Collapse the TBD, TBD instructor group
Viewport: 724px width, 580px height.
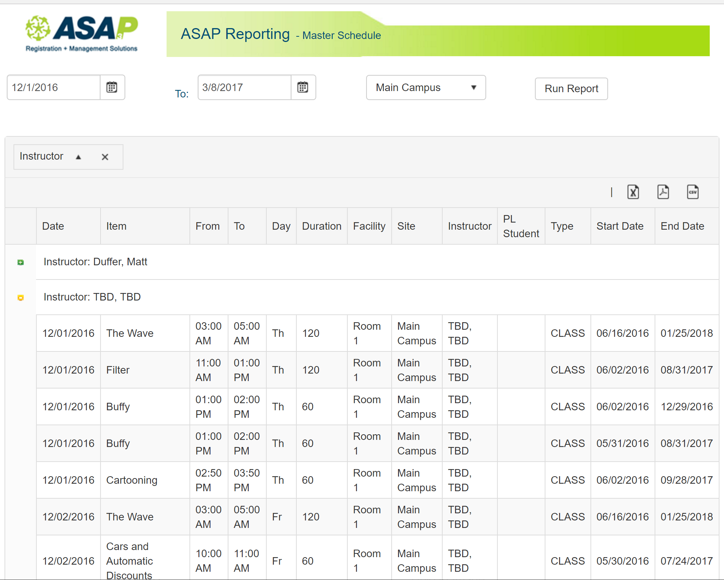click(x=21, y=297)
